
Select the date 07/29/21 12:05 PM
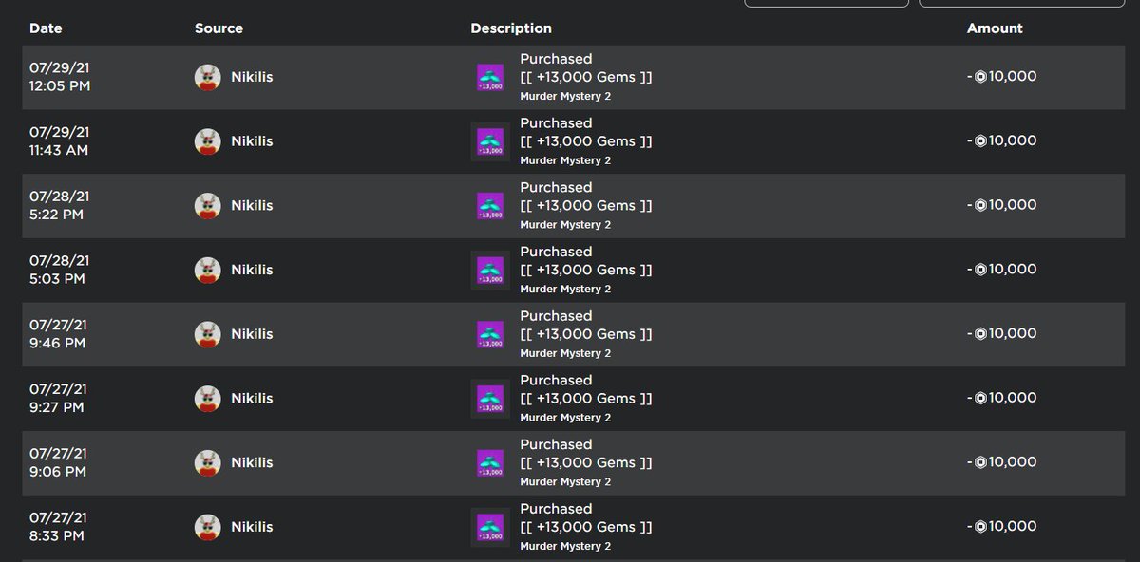point(60,77)
